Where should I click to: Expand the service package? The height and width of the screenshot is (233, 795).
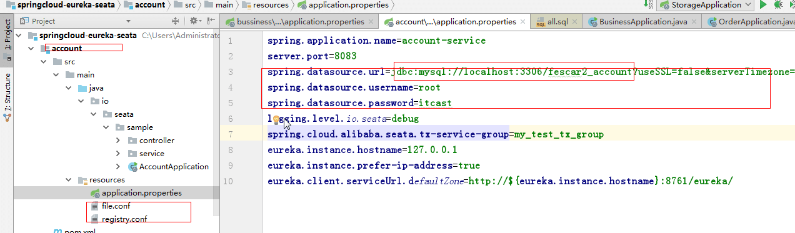119,154
